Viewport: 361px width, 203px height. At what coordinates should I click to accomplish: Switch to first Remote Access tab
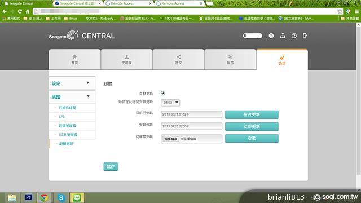[x=129, y=3]
